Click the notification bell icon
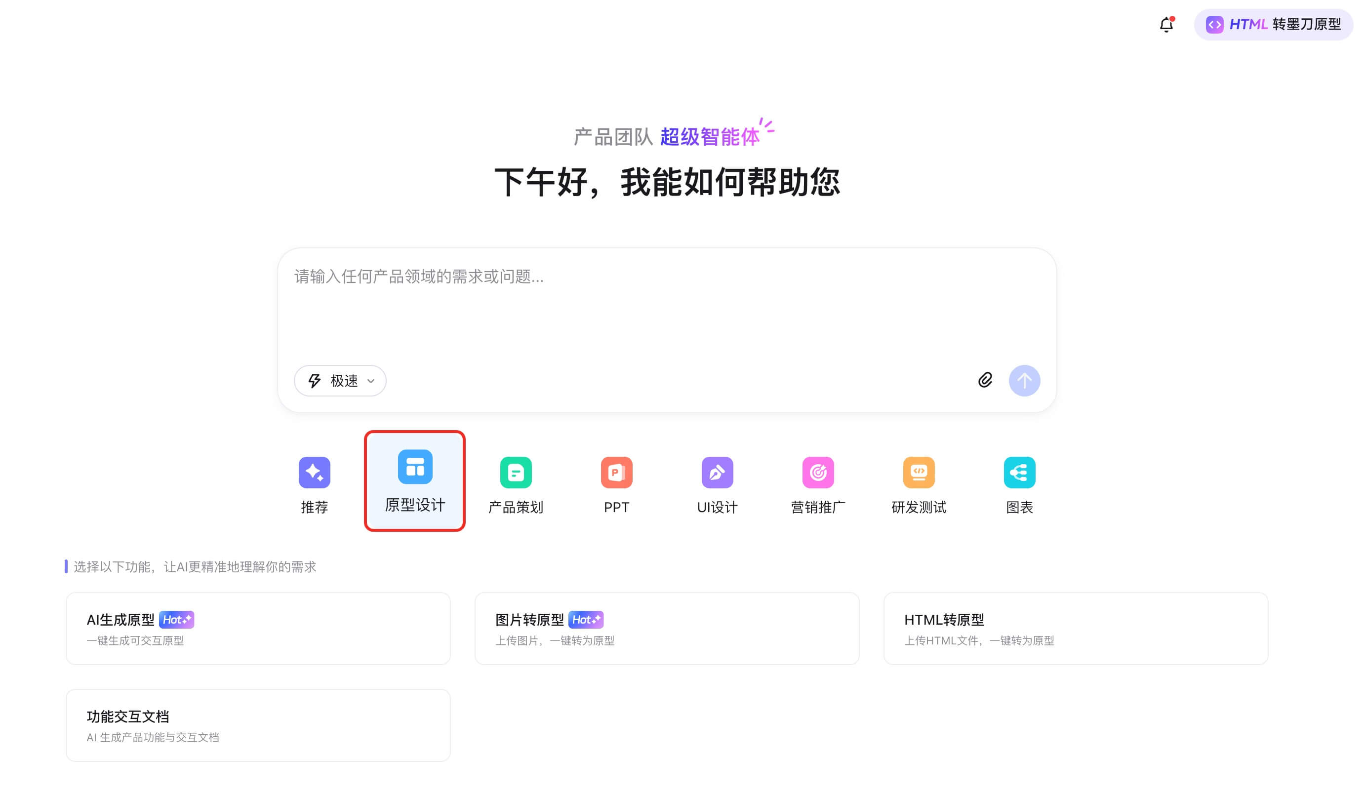The height and width of the screenshot is (795, 1364). point(1166,24)
